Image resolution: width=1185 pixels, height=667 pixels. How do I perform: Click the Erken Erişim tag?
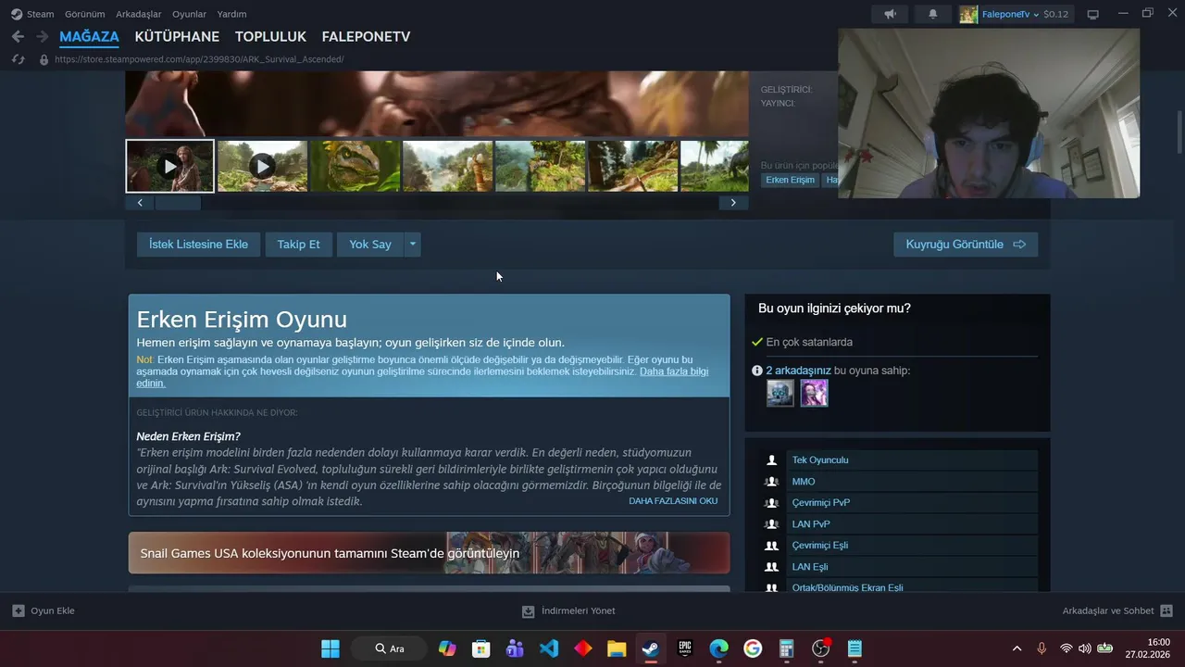point(790,180)
